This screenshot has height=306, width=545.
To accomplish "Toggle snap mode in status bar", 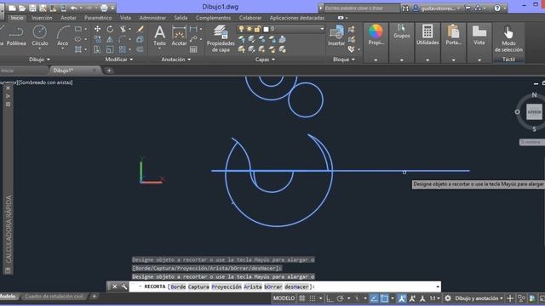I will coord(313,298).
